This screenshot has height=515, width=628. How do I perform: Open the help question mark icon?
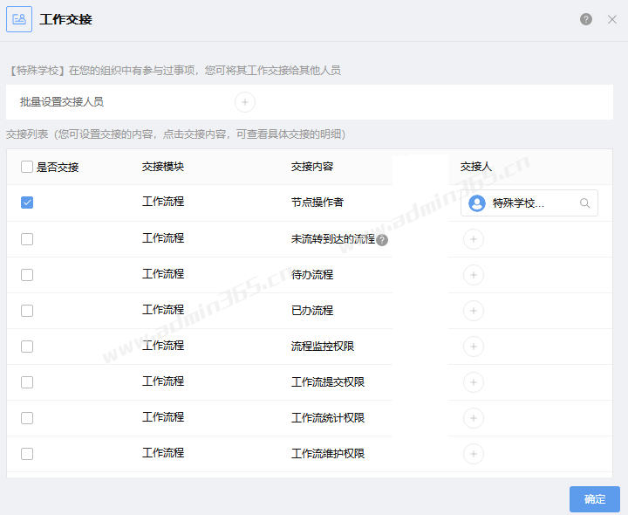[586, 19]
